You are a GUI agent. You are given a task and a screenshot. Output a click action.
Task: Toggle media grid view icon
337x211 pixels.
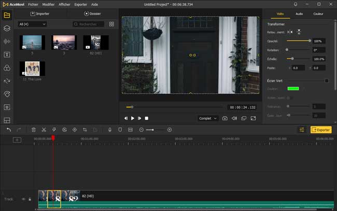pos(111,24)
